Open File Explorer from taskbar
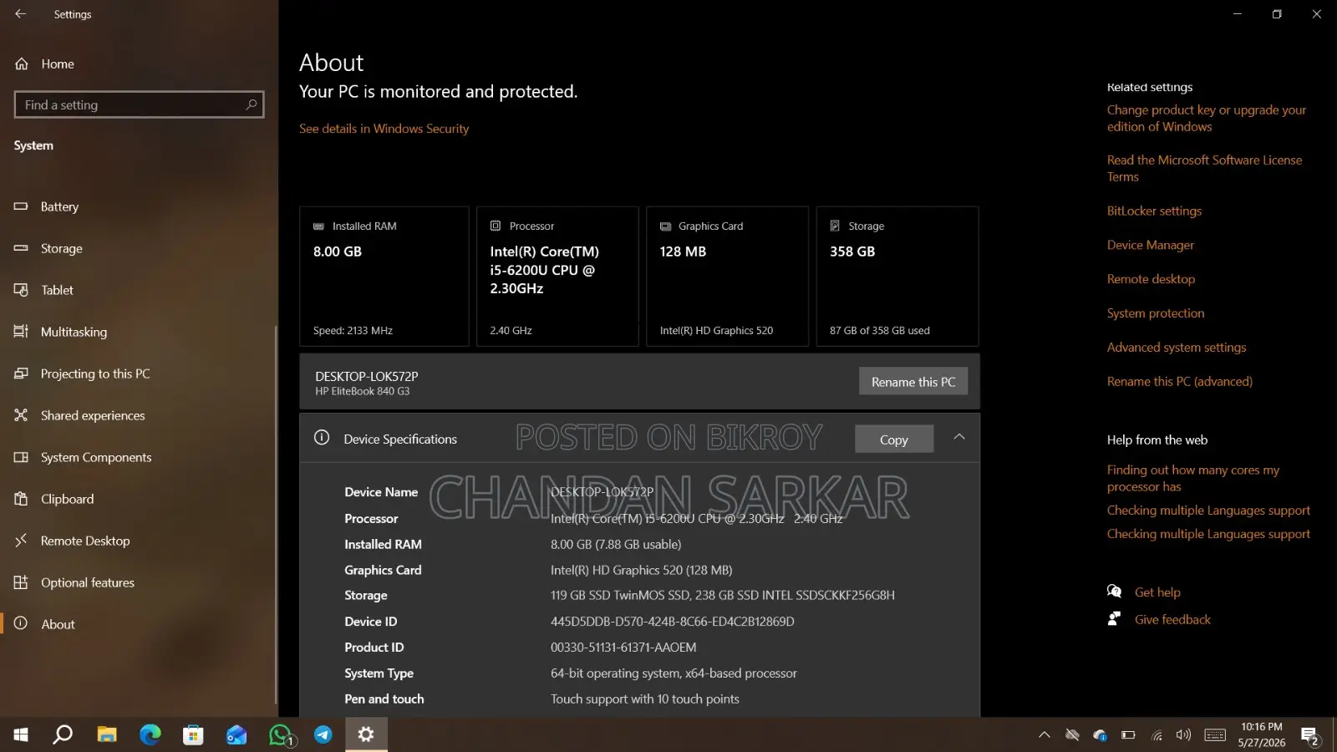Screen dimensions: 1337x752 [x=107, y=734]
